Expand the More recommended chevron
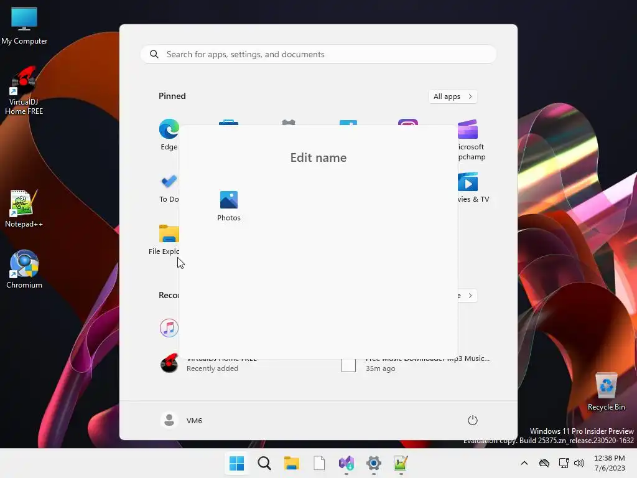Screen dimensions: 637x478 coord(470,296)
